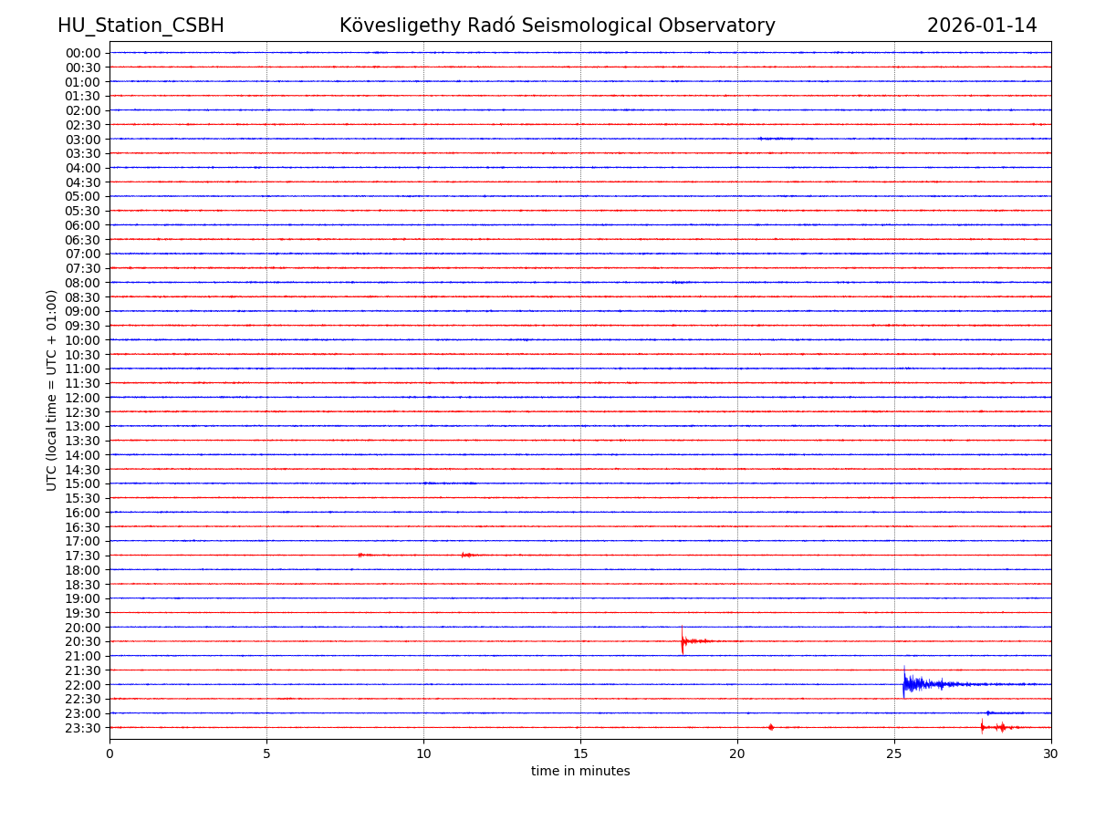
Task: Click the 2026-01-14 date label
Action: pyautogui.click(x=981, y=26)
